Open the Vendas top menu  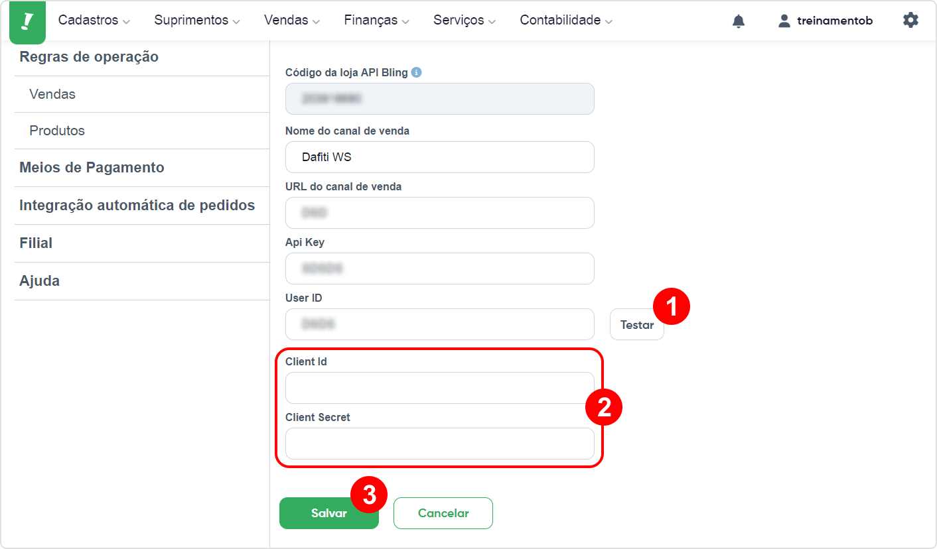point(292,21)
